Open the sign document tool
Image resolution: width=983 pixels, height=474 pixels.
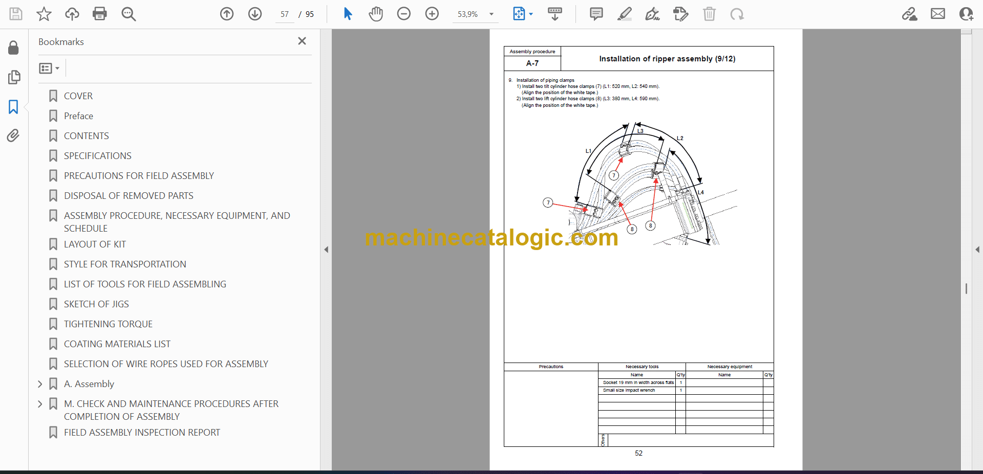pos(652,14)
